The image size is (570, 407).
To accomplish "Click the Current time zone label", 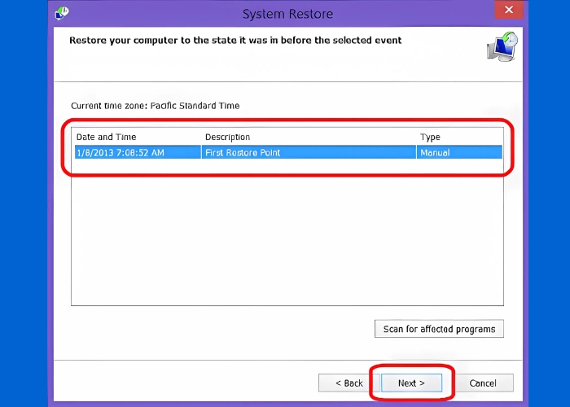I will point(156,106).
